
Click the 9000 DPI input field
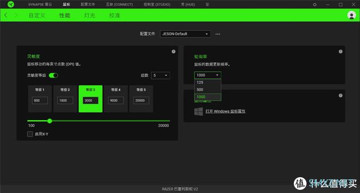pos(116,100)
